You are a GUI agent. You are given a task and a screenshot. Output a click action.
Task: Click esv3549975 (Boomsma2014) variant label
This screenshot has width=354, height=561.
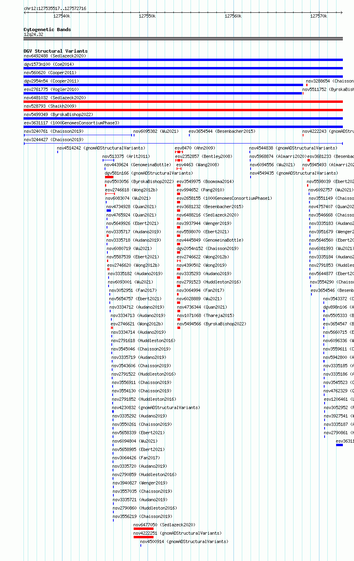pyautogui.click(x=205, y=182)
